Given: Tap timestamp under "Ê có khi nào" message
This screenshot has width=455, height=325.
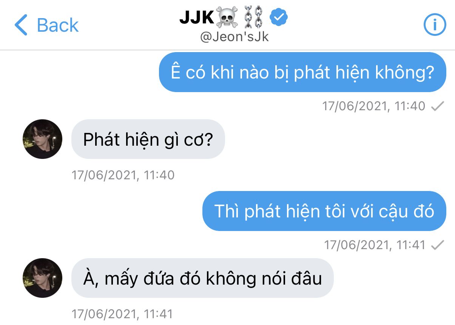Looking at the screenshot, I should pyautogui.click(x=374, y=106).
